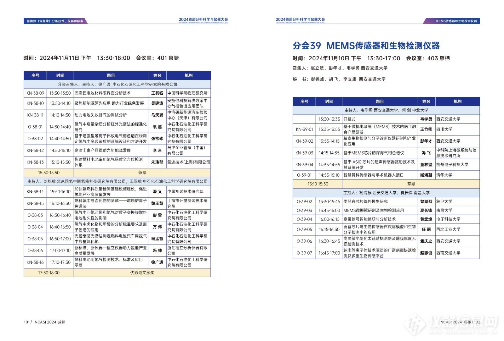
Task: Select institution "上海市计量测试技术研究院"
Action: pos(187,203)
